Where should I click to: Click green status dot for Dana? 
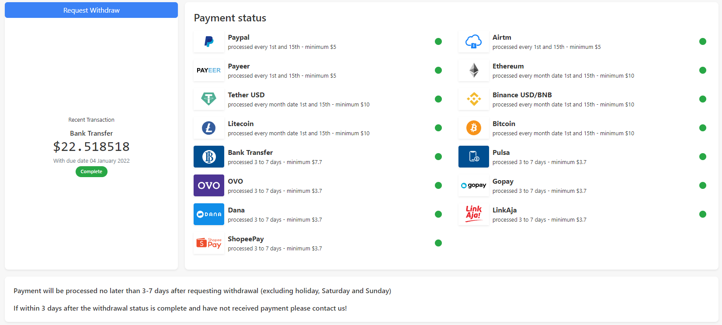(438, 214)
